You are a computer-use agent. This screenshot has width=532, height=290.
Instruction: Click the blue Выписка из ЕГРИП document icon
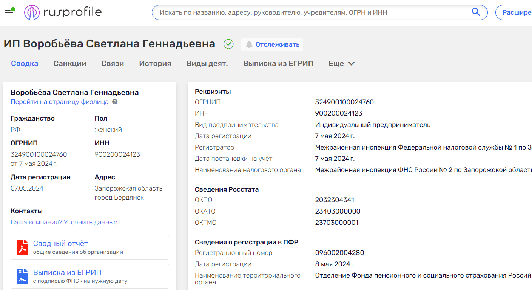pos(22,276)
